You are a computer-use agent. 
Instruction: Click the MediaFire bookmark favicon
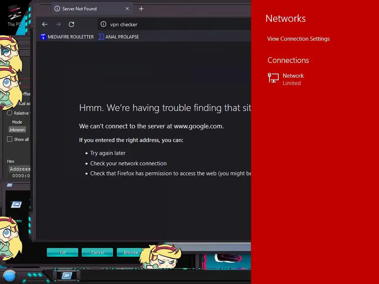click(43, 37)
